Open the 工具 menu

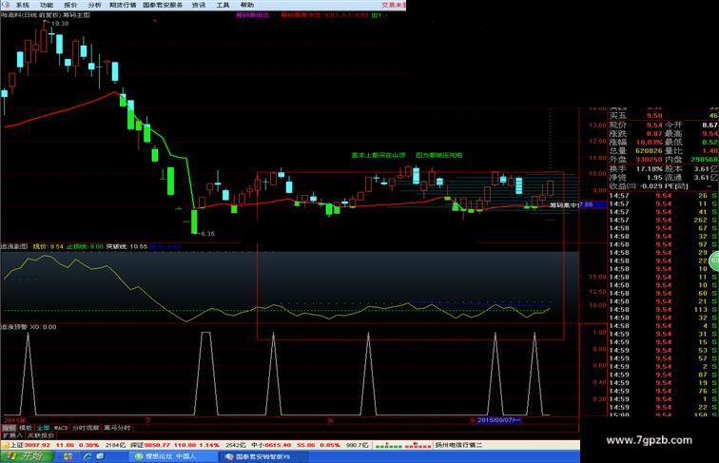point(223,5)
